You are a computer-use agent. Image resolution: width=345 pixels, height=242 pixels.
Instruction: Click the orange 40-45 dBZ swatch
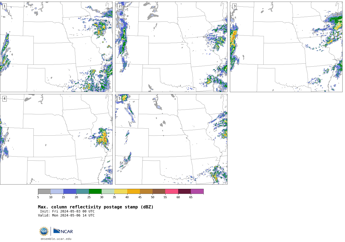tap(133, 192)
